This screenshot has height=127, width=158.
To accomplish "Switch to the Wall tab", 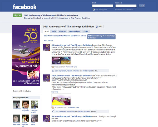I will [47, 31].
